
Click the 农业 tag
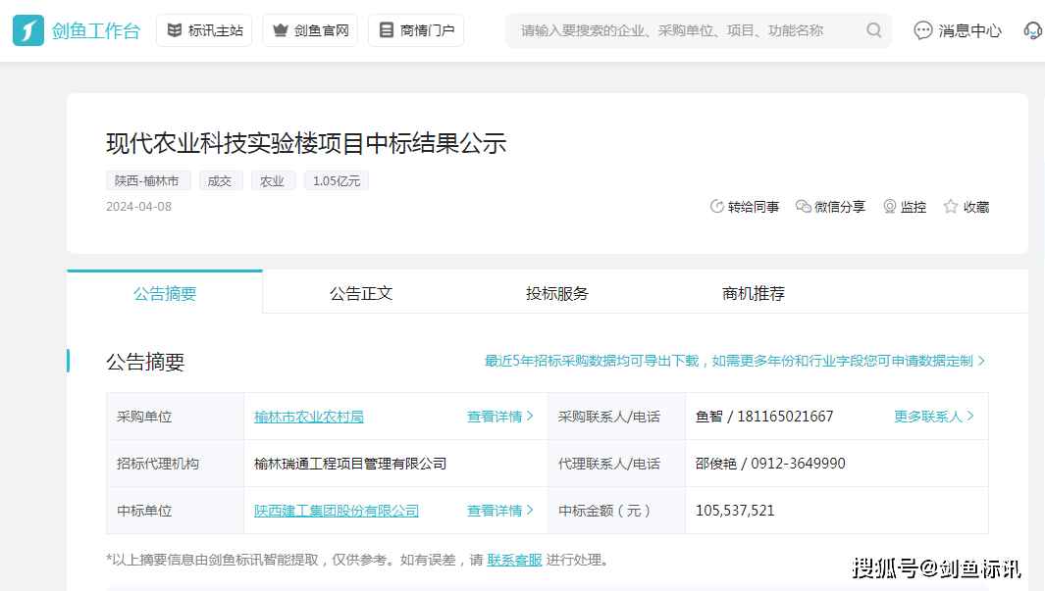[273, 180]
